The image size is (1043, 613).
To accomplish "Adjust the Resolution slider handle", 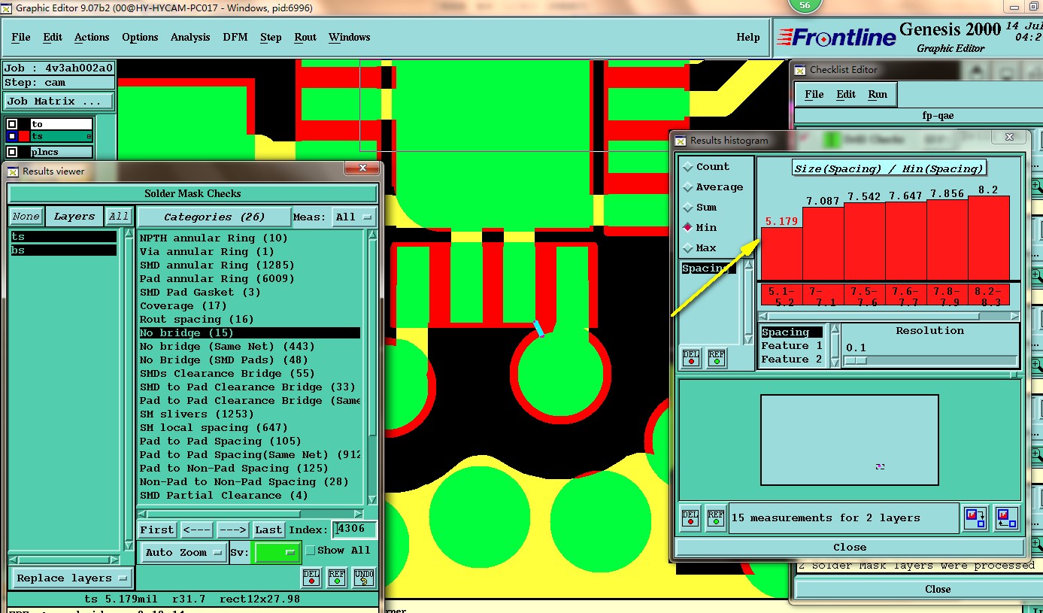I will [x=856, y=360].
